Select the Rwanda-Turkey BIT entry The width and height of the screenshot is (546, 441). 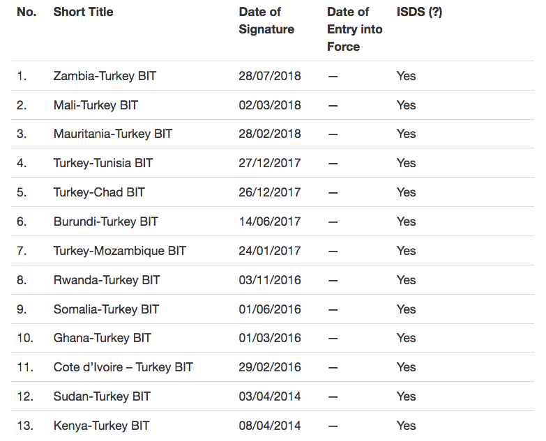click(x=107, y=280)
